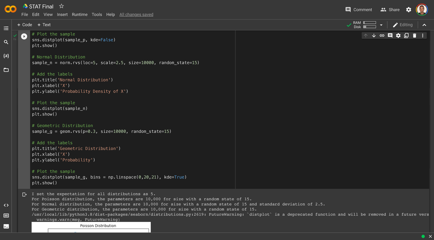
Task: Star the STAT Final notebook
Action: click(x=61, y=6)
